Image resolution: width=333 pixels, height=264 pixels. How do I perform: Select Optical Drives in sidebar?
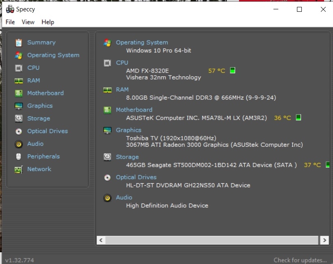(47, 131)
